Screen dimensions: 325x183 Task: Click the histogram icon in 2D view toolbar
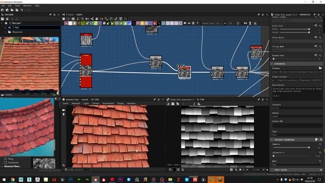pos(199,104)
